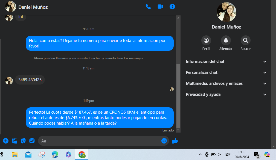Click the chat scrollbar down arrow
The width and height of the screenshot is (276, 160).
(x=178, y=130)
